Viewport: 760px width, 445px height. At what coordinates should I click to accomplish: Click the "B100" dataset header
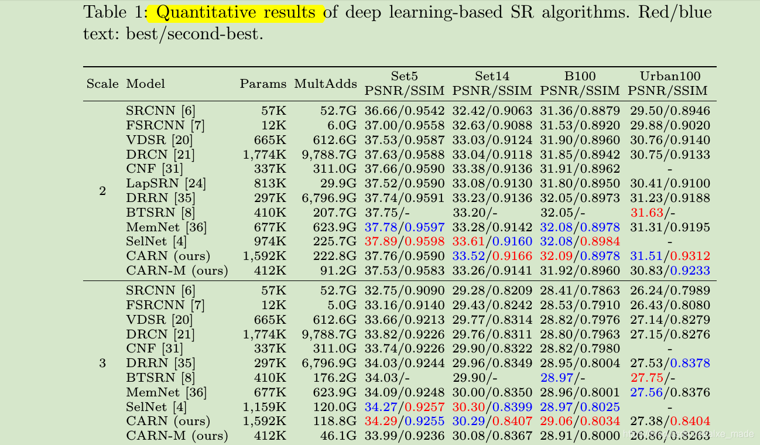pyautogui.click(x=580, y=76)
